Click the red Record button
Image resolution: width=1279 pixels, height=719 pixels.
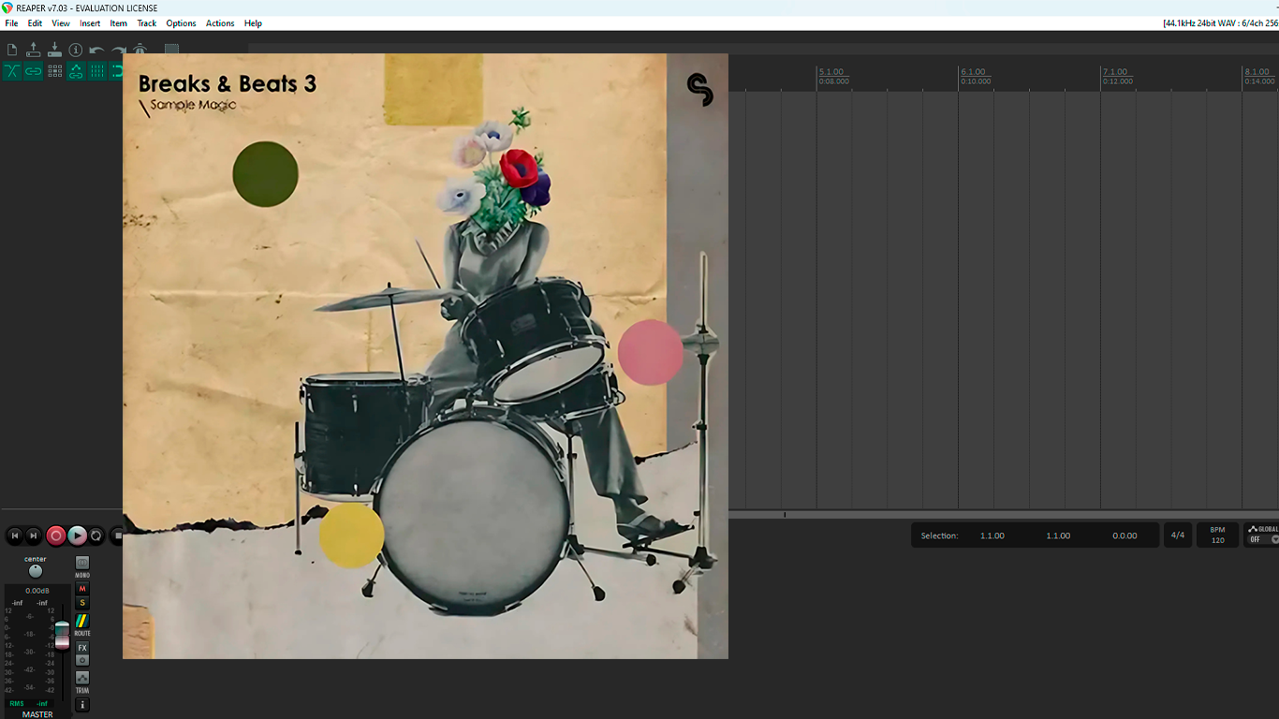[x=56, y=536]
